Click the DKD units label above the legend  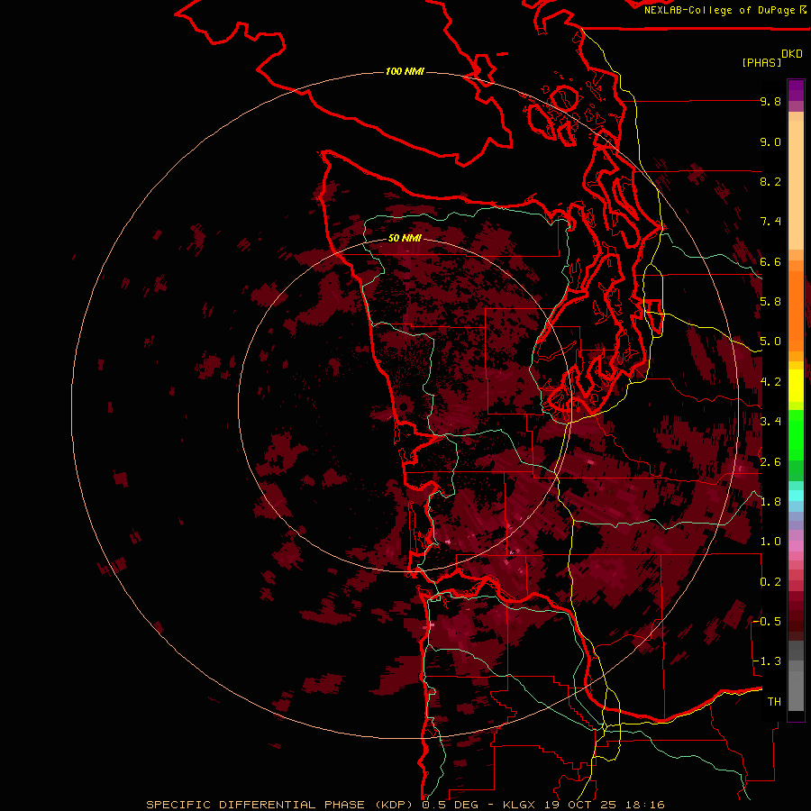click(x=792, y=54)
